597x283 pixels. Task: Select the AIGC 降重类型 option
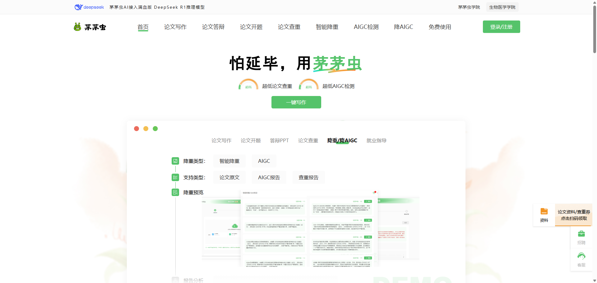pyautogui.click(x=264, y=161)
